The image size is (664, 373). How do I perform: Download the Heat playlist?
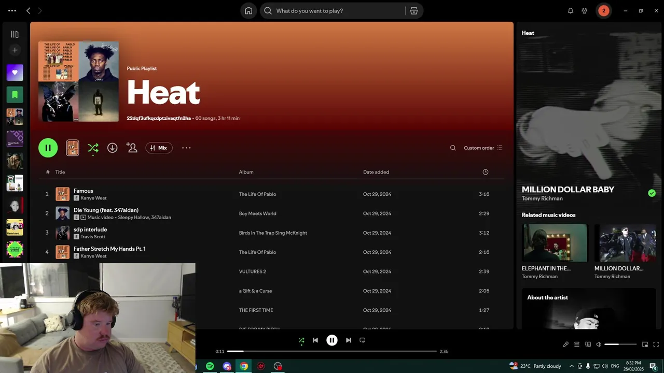coord(112,148)
